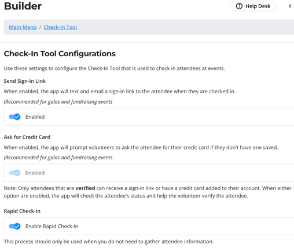294x252 pixels.
Task: Collapse the Builder panel using the top-right chevron
Action: (290, 6)
